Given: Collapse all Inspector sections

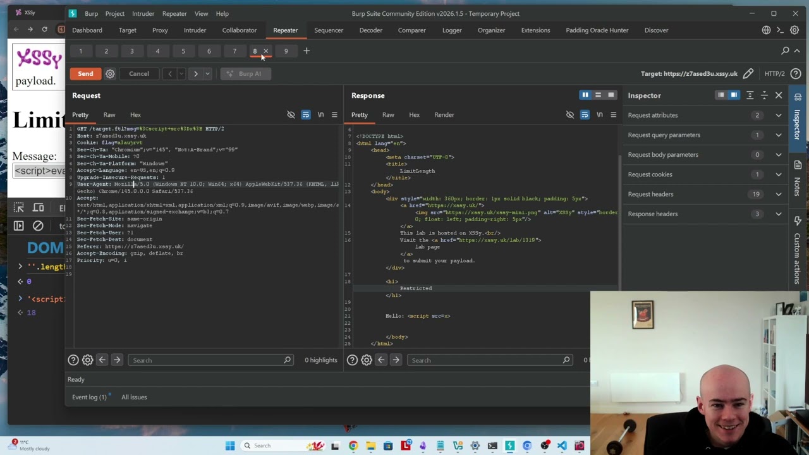Looking at the screenshot, I should coord(764,95).
